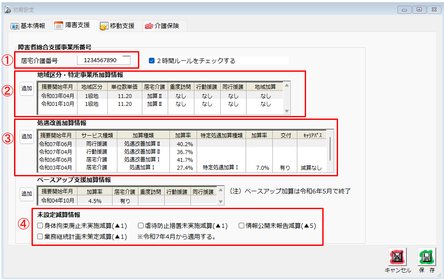Click the 居宅介護番号 input field
The height and width of the screenshot is (280, 444).
104,60
